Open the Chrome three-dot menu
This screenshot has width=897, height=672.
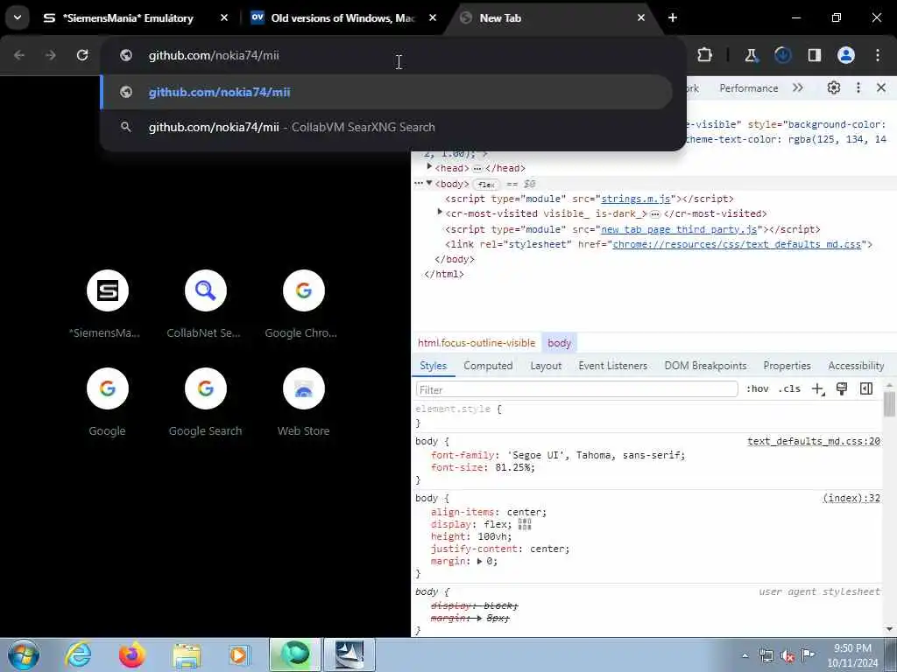pyautogui.click(x=878, y=55)
